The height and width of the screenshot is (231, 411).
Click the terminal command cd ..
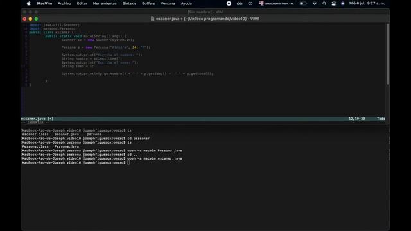(132, 155)
